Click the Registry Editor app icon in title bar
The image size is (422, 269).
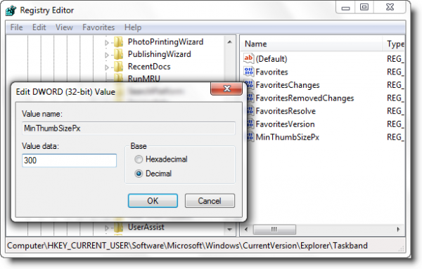11,11
